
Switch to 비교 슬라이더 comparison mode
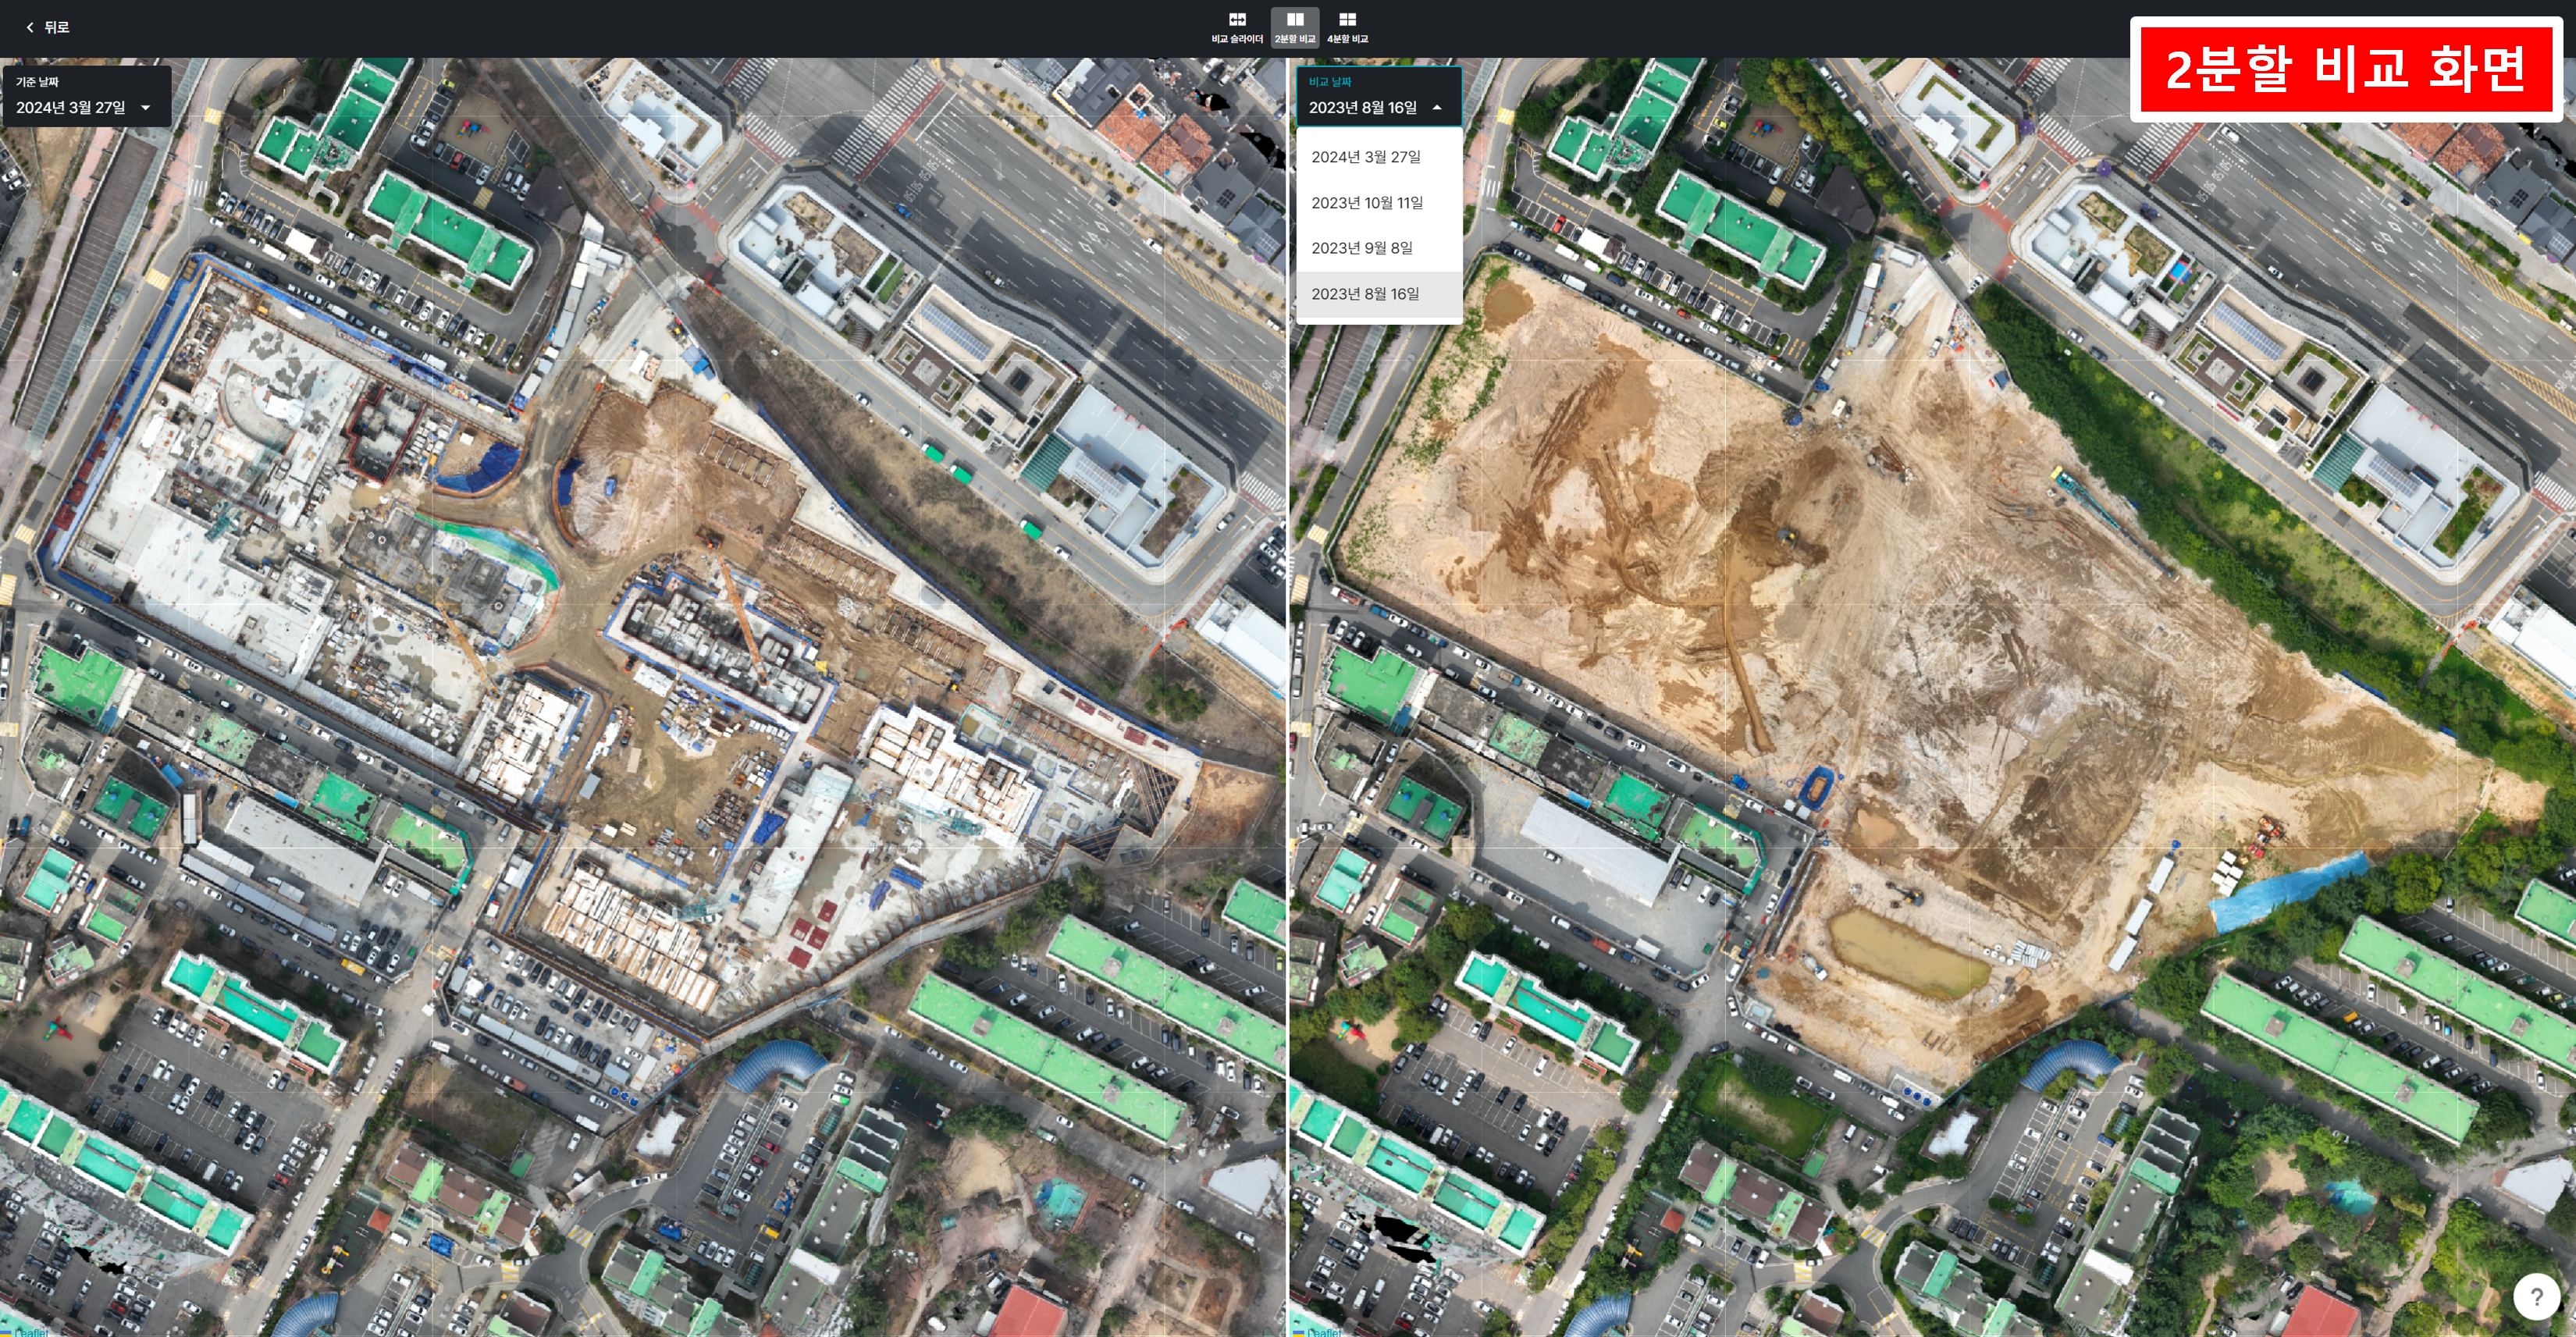click(x=1237, y=27)
